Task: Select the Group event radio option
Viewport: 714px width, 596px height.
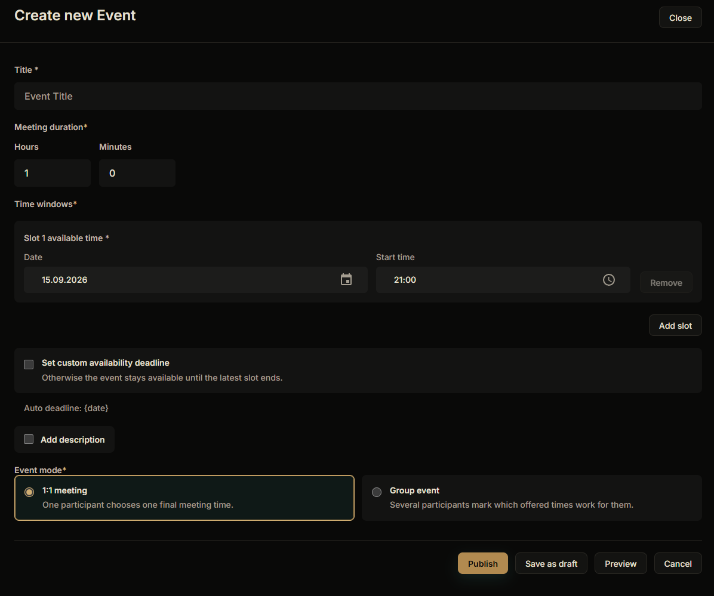Action: (377, 492)
